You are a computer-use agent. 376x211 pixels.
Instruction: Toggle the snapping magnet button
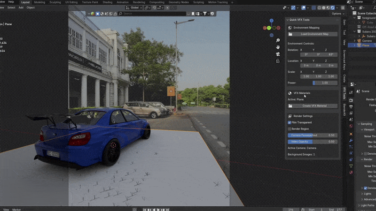pos(155,8)
